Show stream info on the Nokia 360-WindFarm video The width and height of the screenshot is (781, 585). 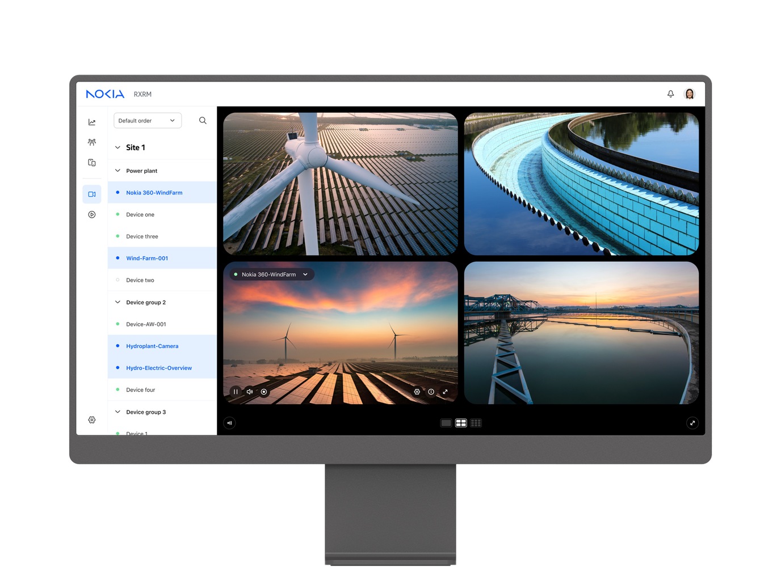431,392
